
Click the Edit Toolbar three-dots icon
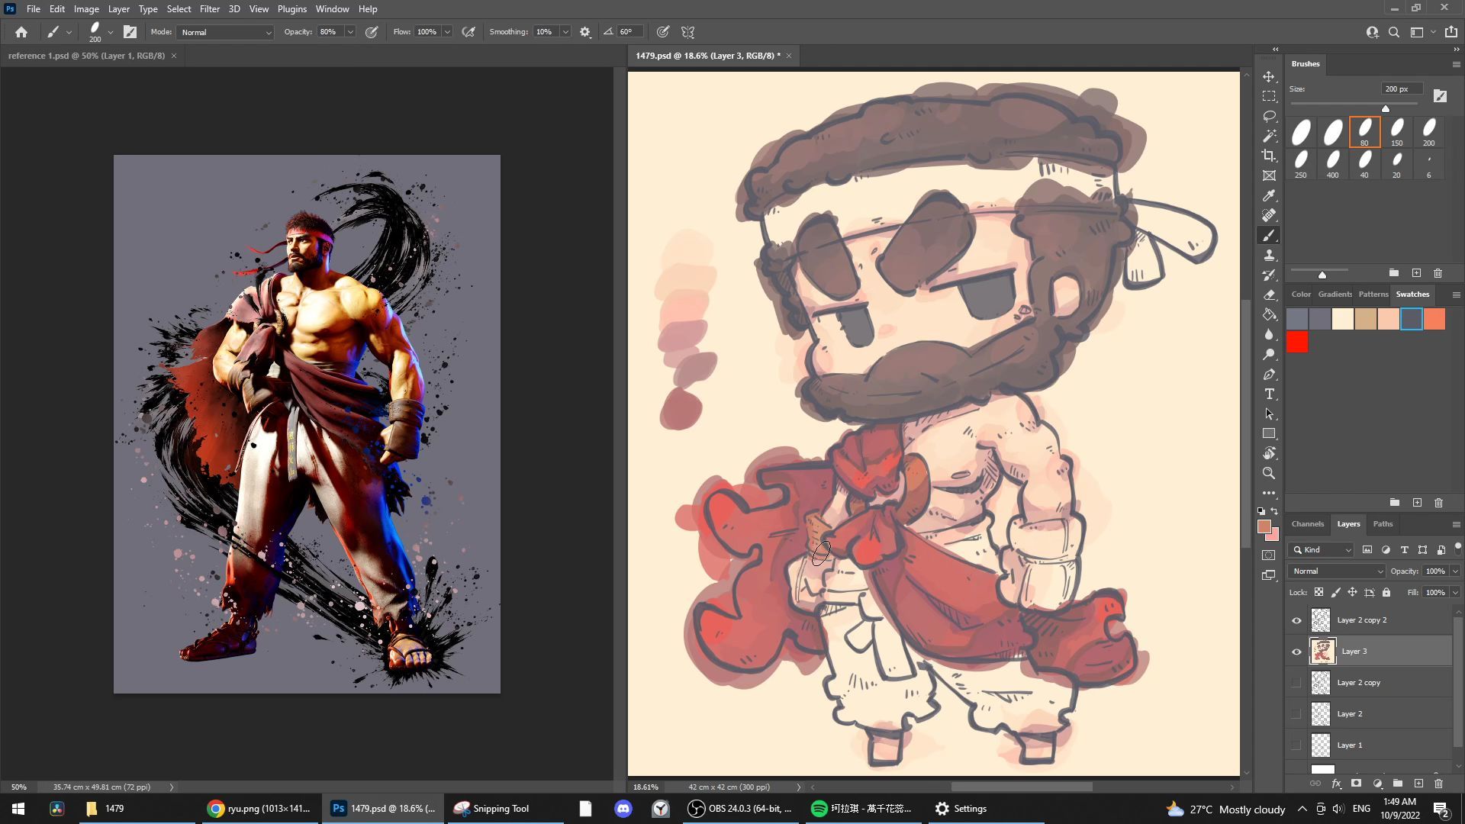click(x=1269, y=494)
